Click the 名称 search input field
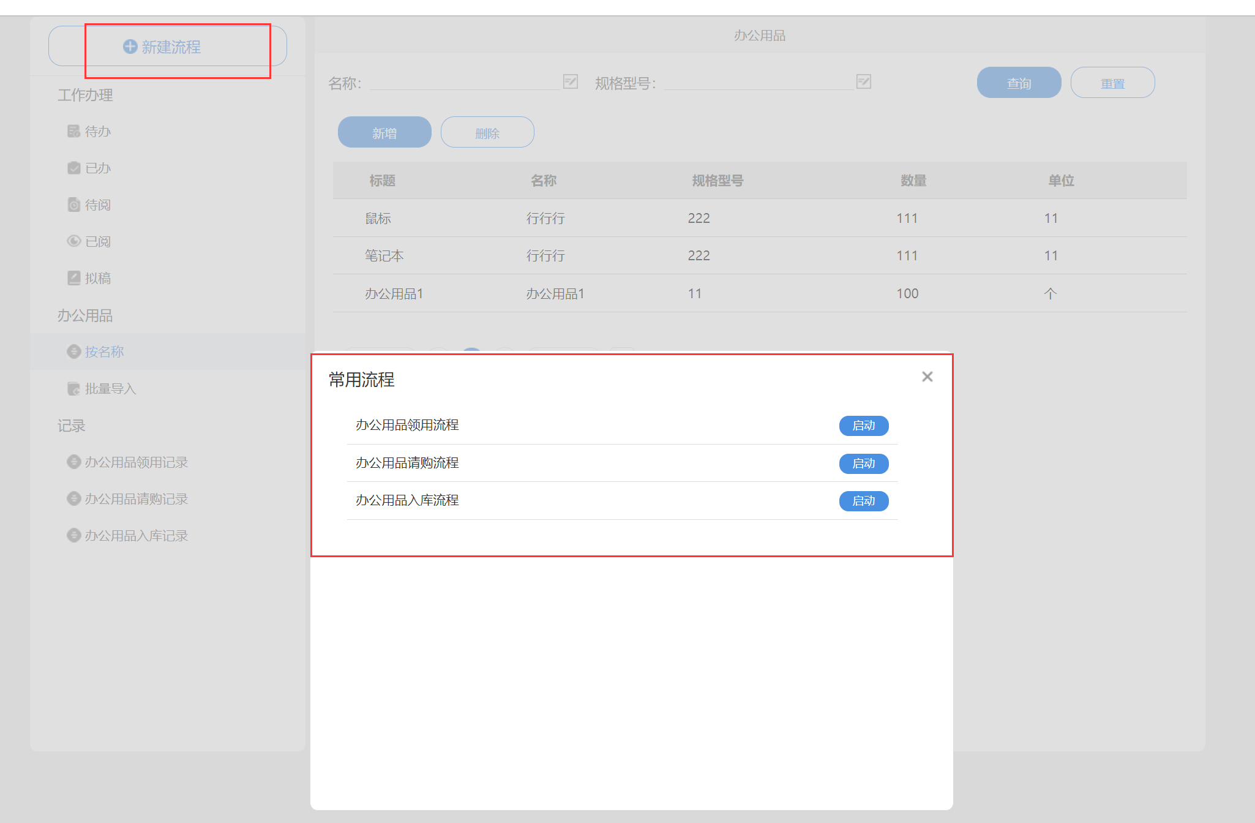Viewport: 1255px width, 823px height. (464, 83)
